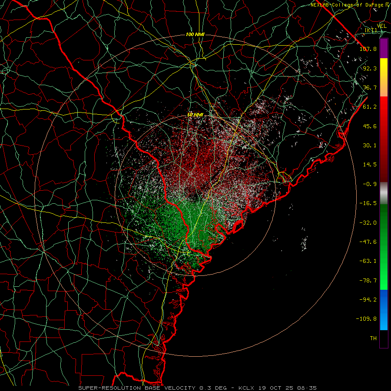Click the 30.1 scale value

click(x=370, y=146)
